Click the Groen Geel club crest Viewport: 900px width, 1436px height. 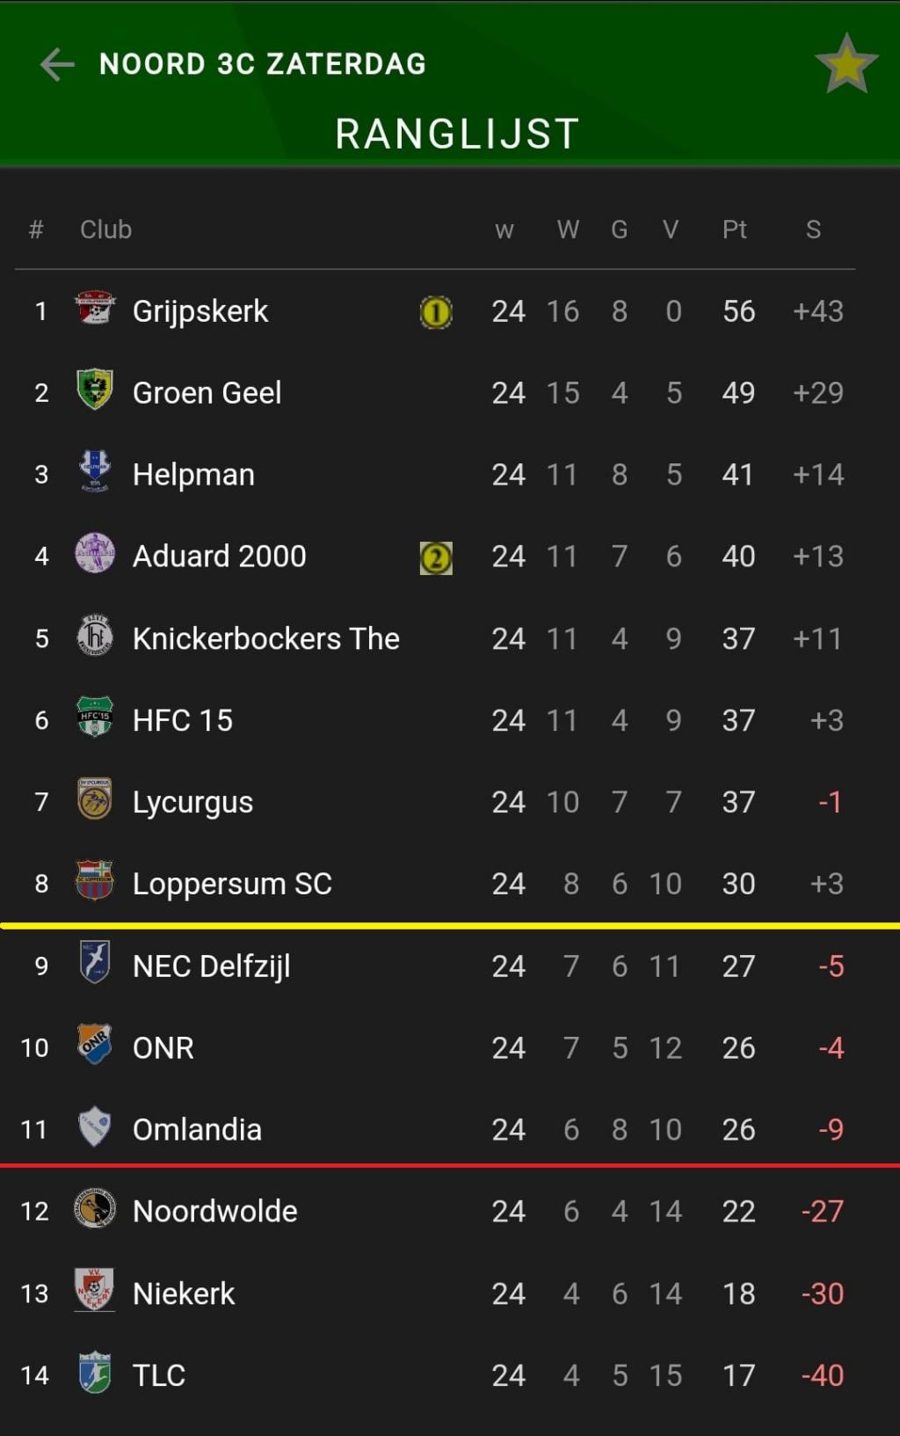pyautogui.click(x=95, y=390)
